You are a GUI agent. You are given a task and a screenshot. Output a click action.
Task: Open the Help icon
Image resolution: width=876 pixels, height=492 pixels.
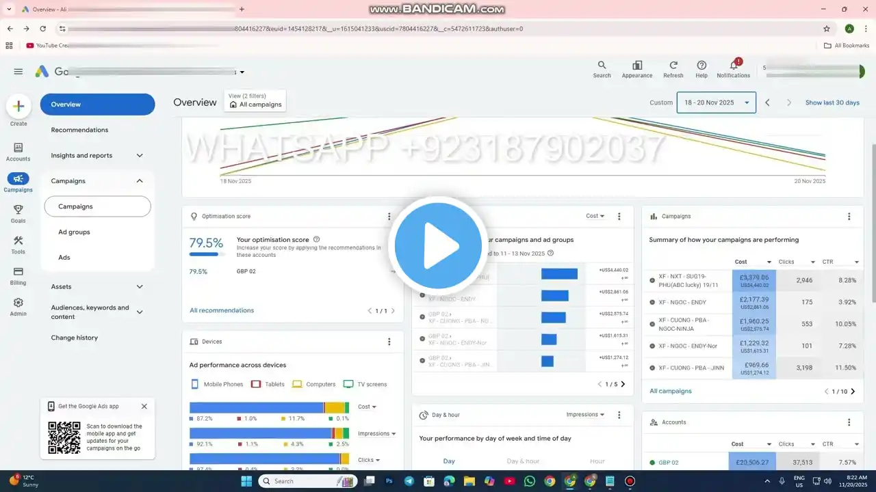[701, 66]
